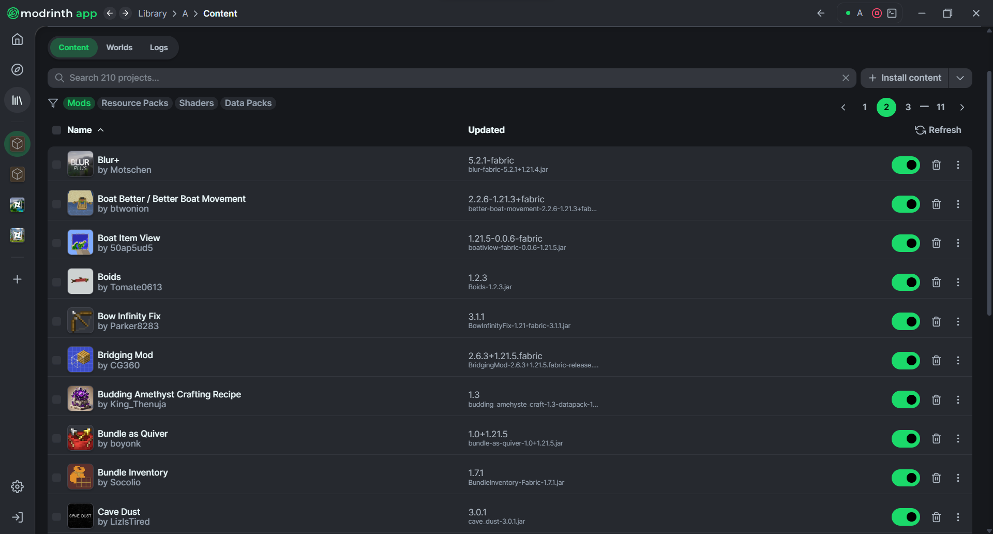The image size is (993, 534).
Task: Delete Boat Item View with trash icon
Action: (936, 243)
